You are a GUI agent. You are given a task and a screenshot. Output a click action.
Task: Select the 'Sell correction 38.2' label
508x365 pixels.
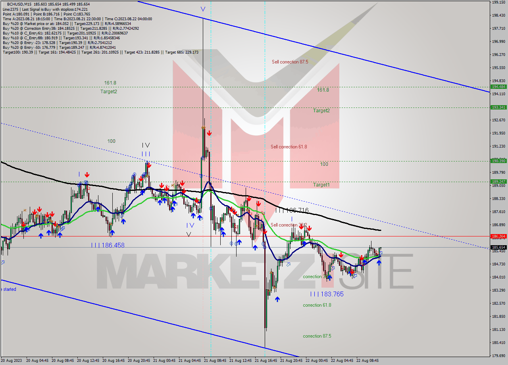click(x=289, y=225)
